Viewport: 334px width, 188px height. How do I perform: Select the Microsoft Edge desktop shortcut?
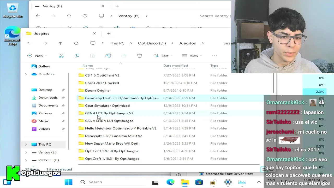tap(12, 36)
